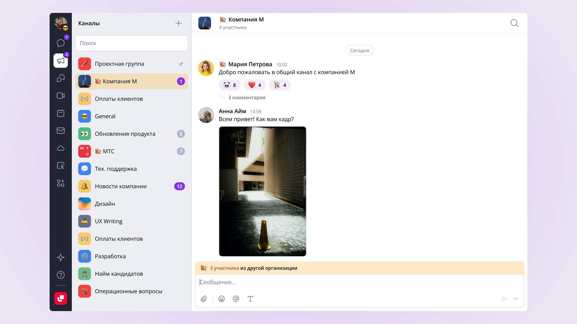This screenshot has height=324, width=577.
Task: Create a new channel with the plus button
Action: pyautogui.click(x=179, y=23)
